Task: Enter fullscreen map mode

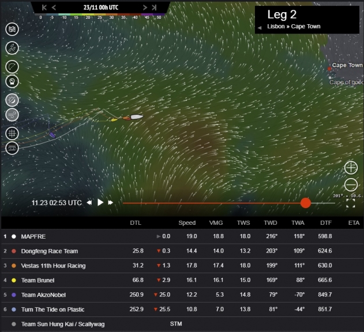Action: (351, 203)
